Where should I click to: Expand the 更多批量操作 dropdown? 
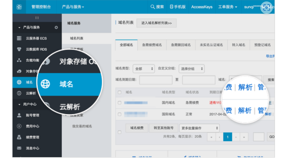[199, 128]
